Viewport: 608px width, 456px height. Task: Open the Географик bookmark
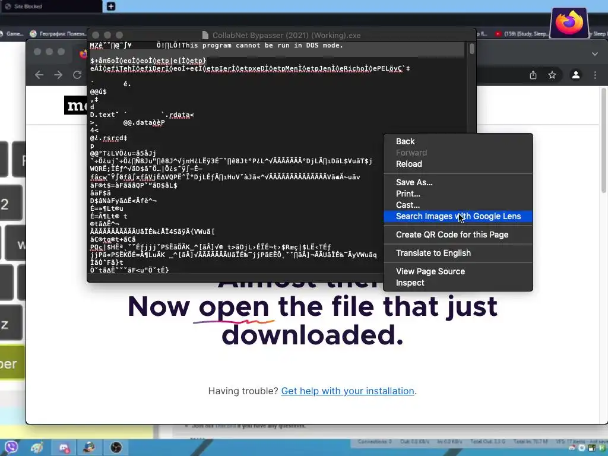click(x=58, y=34)
